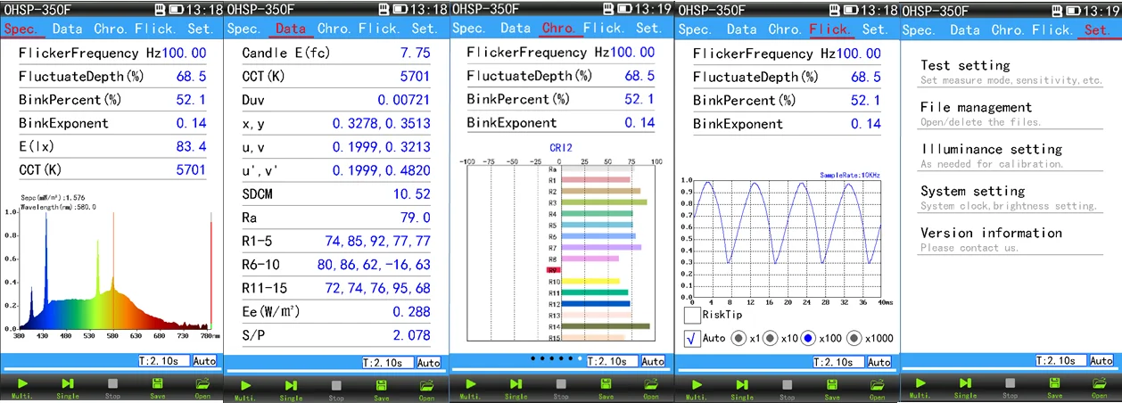Open the File management entry
This screenshot has height=403, width=1122.
tap(976, 108)
